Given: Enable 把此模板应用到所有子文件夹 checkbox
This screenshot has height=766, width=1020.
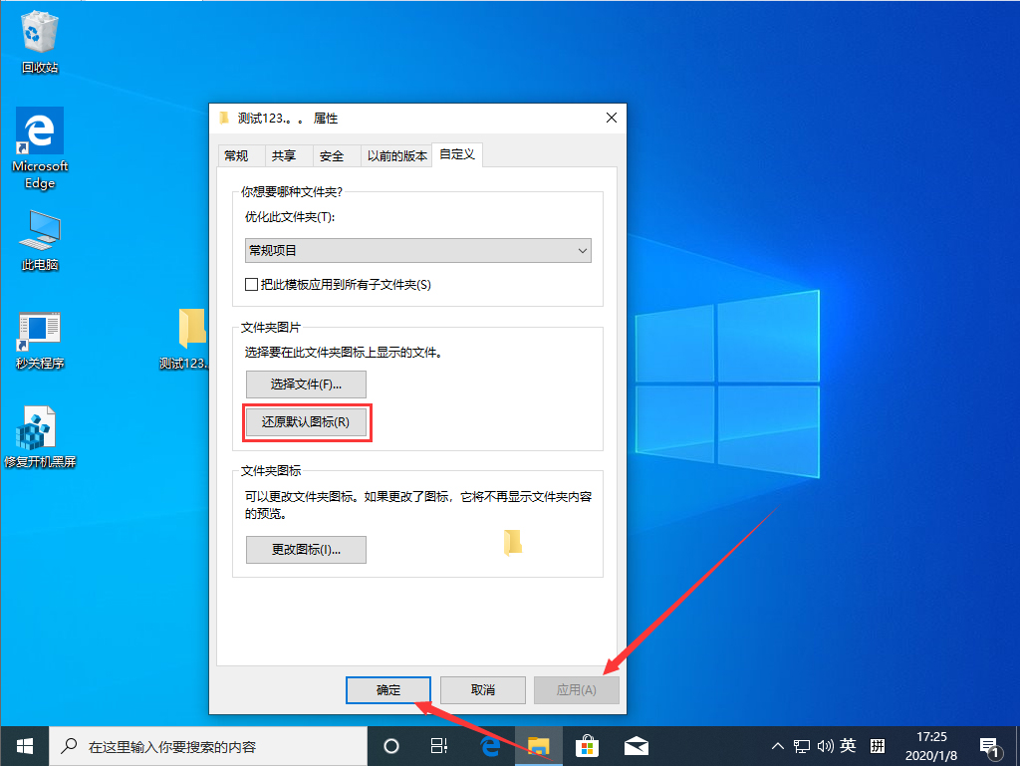Looking at the screenshot, I should point(252,284).
